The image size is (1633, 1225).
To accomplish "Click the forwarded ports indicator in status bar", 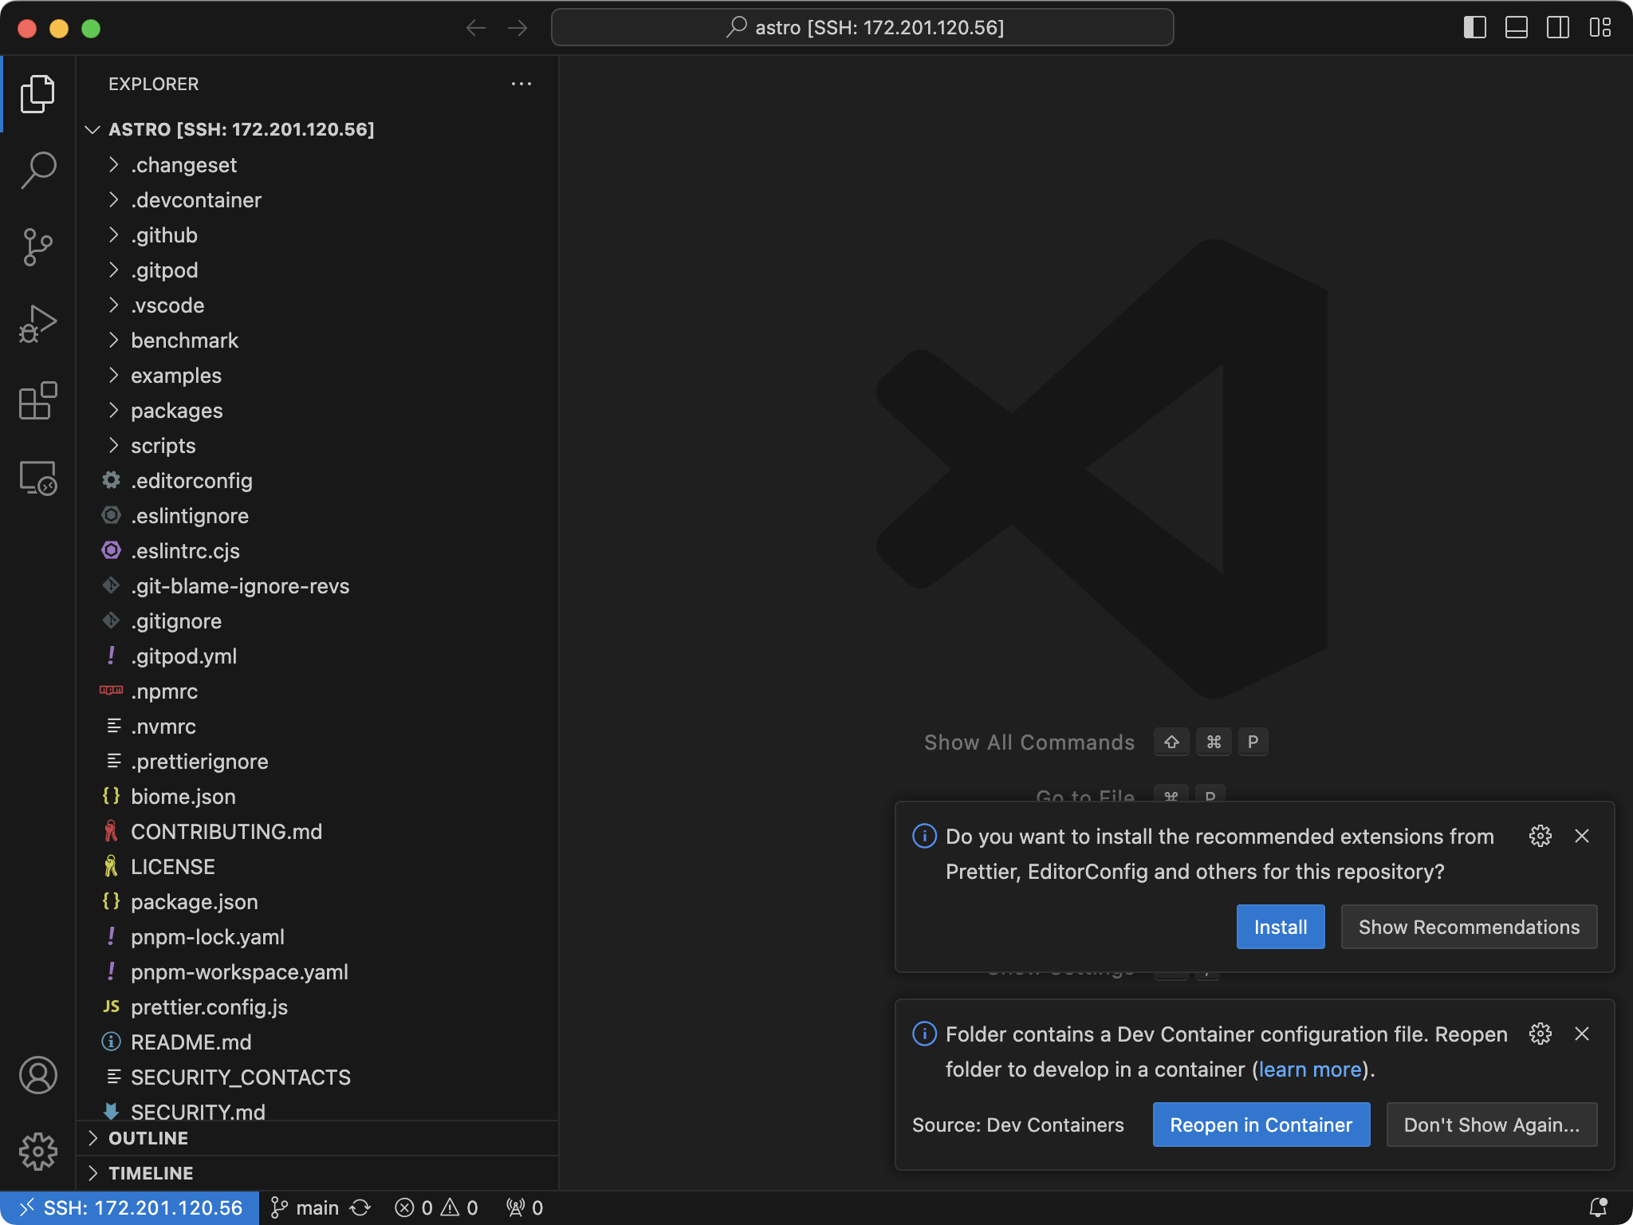I will click(525, 1207).
